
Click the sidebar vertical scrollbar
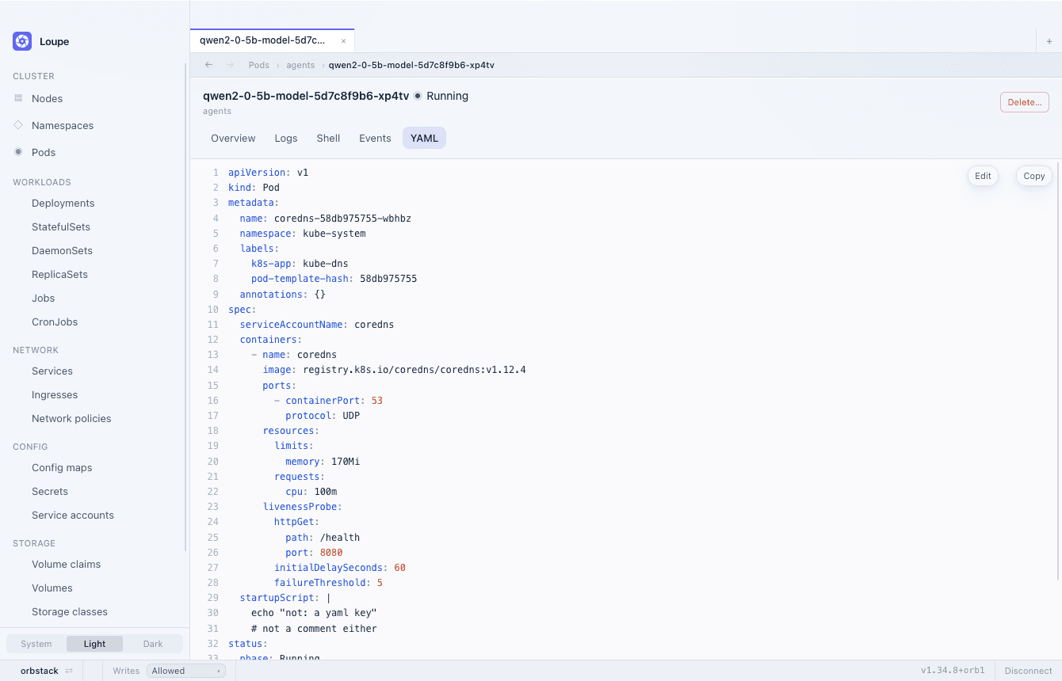[x=186, y=307]
